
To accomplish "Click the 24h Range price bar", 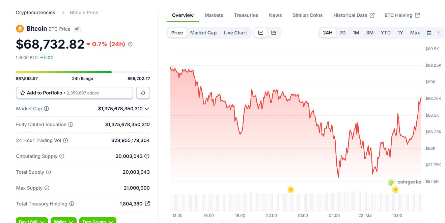I will [83, 72].
